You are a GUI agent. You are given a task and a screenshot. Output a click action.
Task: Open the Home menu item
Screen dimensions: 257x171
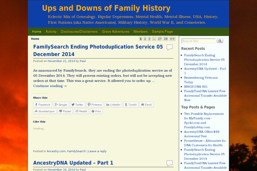click(36, 32)
